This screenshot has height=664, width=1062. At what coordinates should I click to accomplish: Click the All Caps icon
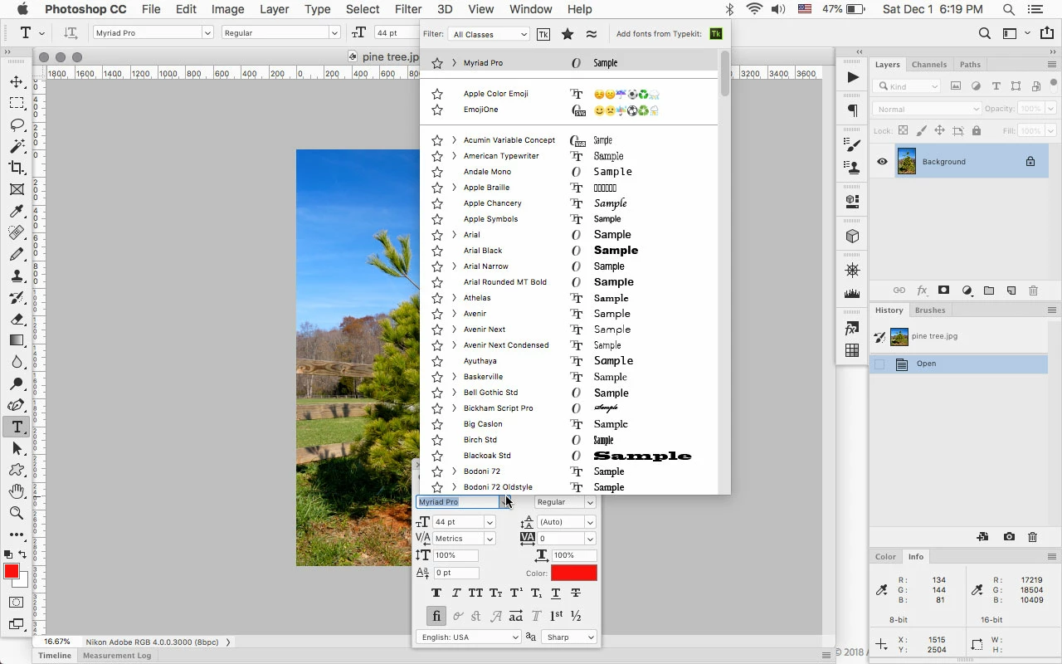click(x=475, y=593)
